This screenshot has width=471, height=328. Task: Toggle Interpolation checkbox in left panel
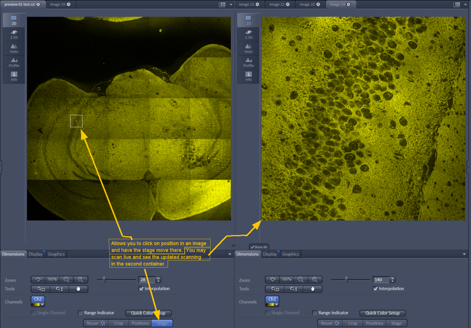pyautogui.click(x=142, y=289)
